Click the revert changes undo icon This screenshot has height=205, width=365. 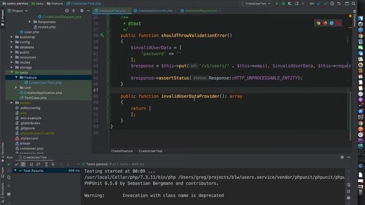[339, 3]
